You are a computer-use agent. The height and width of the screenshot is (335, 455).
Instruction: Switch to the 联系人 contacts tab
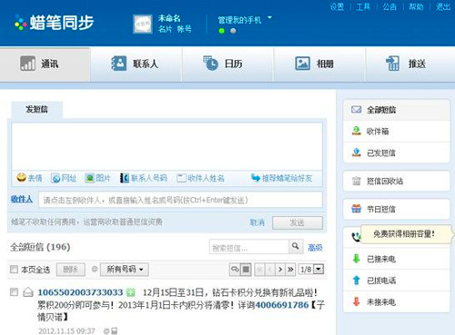click(136, 64)
